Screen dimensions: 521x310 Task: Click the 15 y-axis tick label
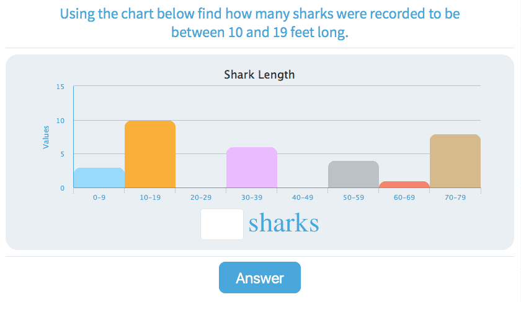click(60, 87)
